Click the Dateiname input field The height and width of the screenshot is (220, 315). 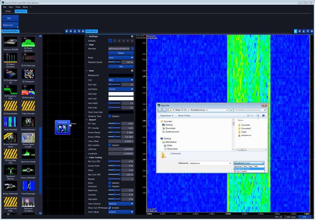(x=210, y=163)
